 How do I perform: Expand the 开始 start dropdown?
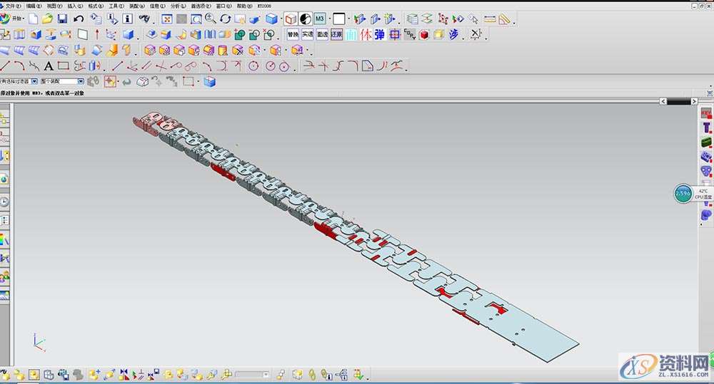pos(16,19)
